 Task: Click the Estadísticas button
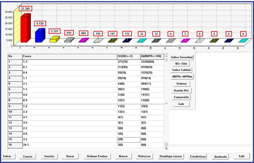tap(198, 156)
